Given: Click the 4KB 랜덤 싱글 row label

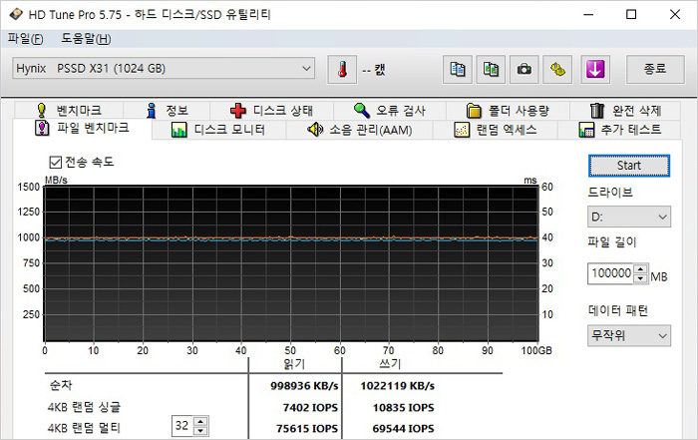Looking at the screenshot, I should (84, 407).
